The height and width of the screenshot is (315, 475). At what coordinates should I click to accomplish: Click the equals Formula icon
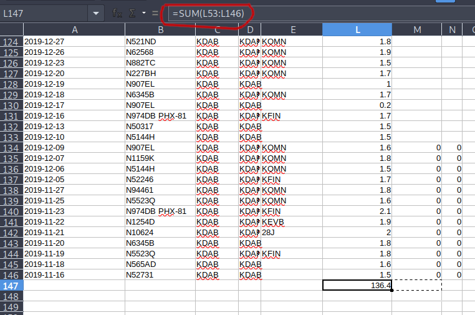[155, 13]
